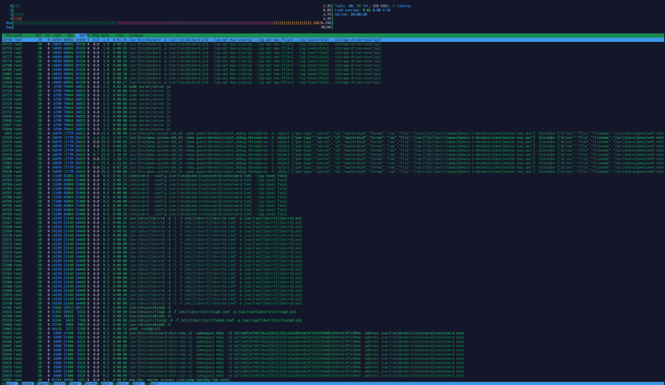Open F2 Setup from the bottom bar

(25, 383)
